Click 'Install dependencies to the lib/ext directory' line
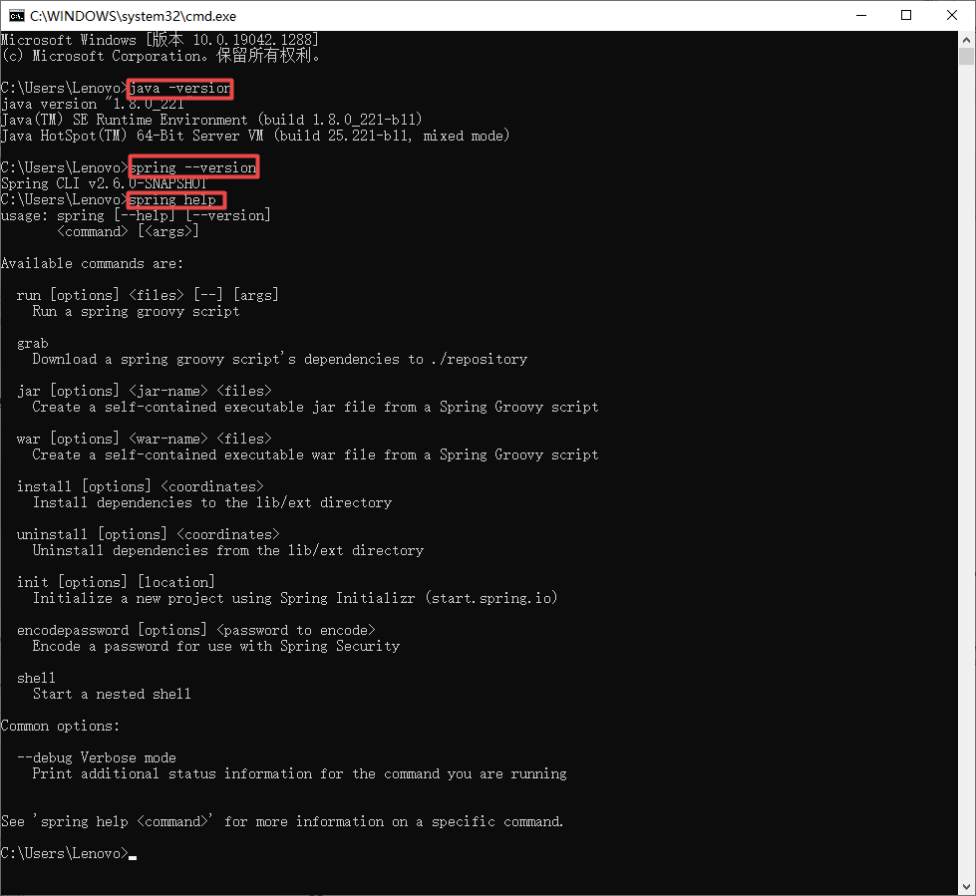 pyautogui.click(x=212, y=502)
